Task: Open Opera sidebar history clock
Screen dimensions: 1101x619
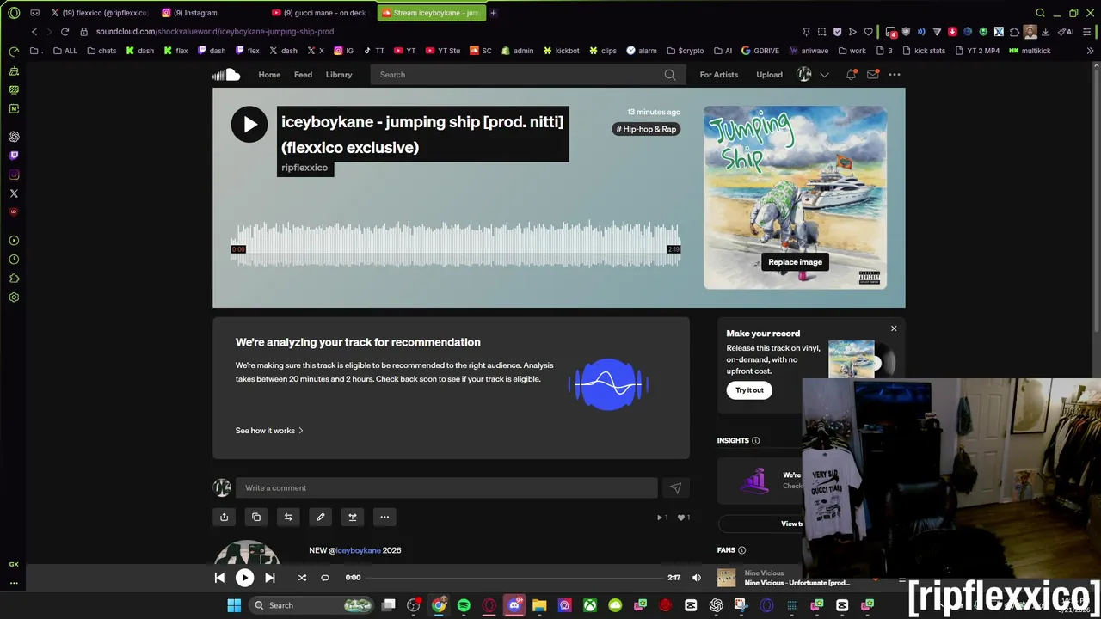Action: [14, 260]
